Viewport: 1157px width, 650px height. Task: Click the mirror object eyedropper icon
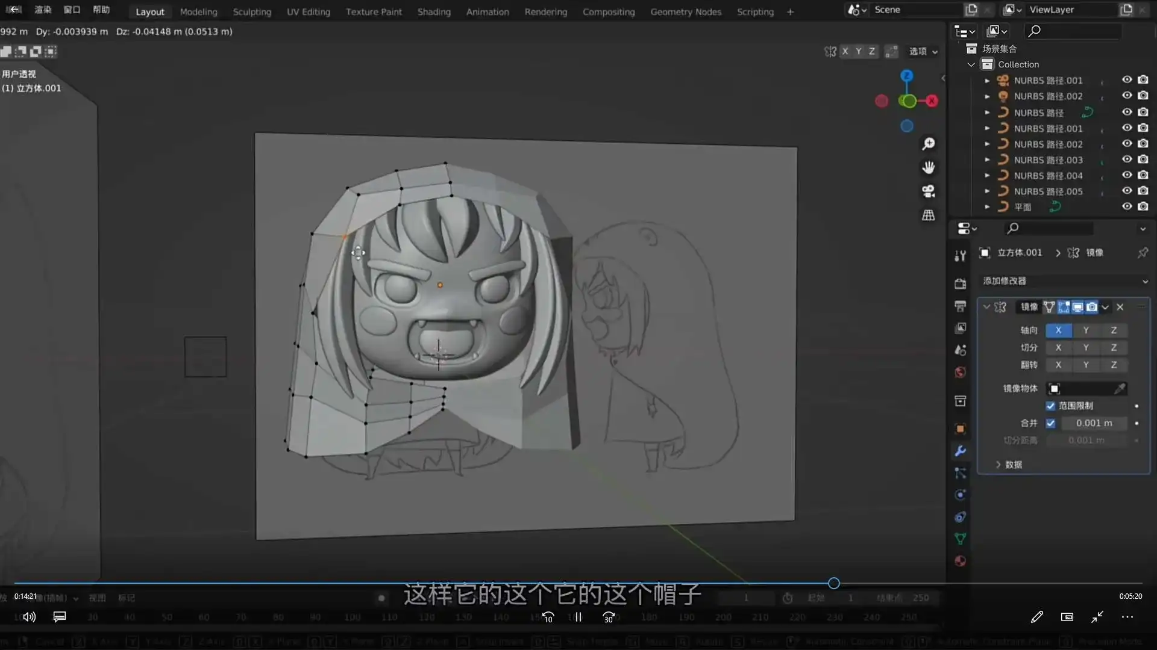point(1120,388)
